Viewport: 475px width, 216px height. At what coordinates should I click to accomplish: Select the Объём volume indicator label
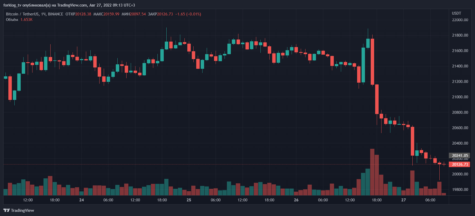[x=12, y=20]
